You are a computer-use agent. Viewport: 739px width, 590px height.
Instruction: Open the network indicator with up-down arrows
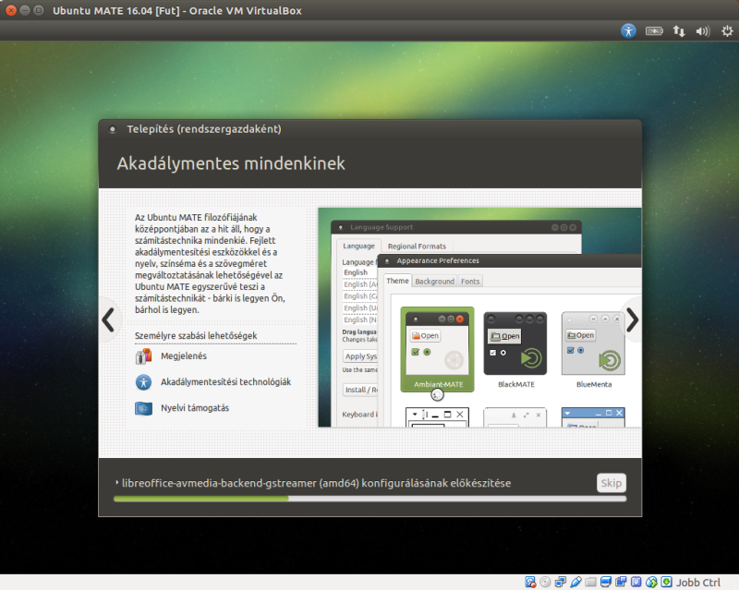679,31
